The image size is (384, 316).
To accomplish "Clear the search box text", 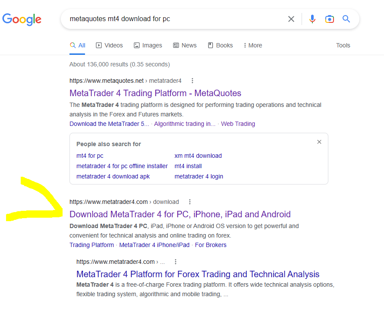I will [x=291, y=19].
